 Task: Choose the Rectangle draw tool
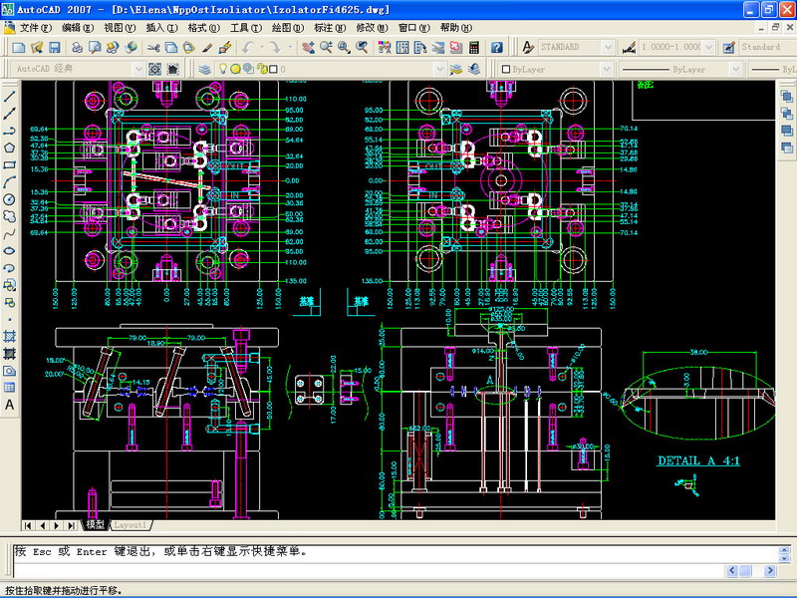click(x=9, y=165)
